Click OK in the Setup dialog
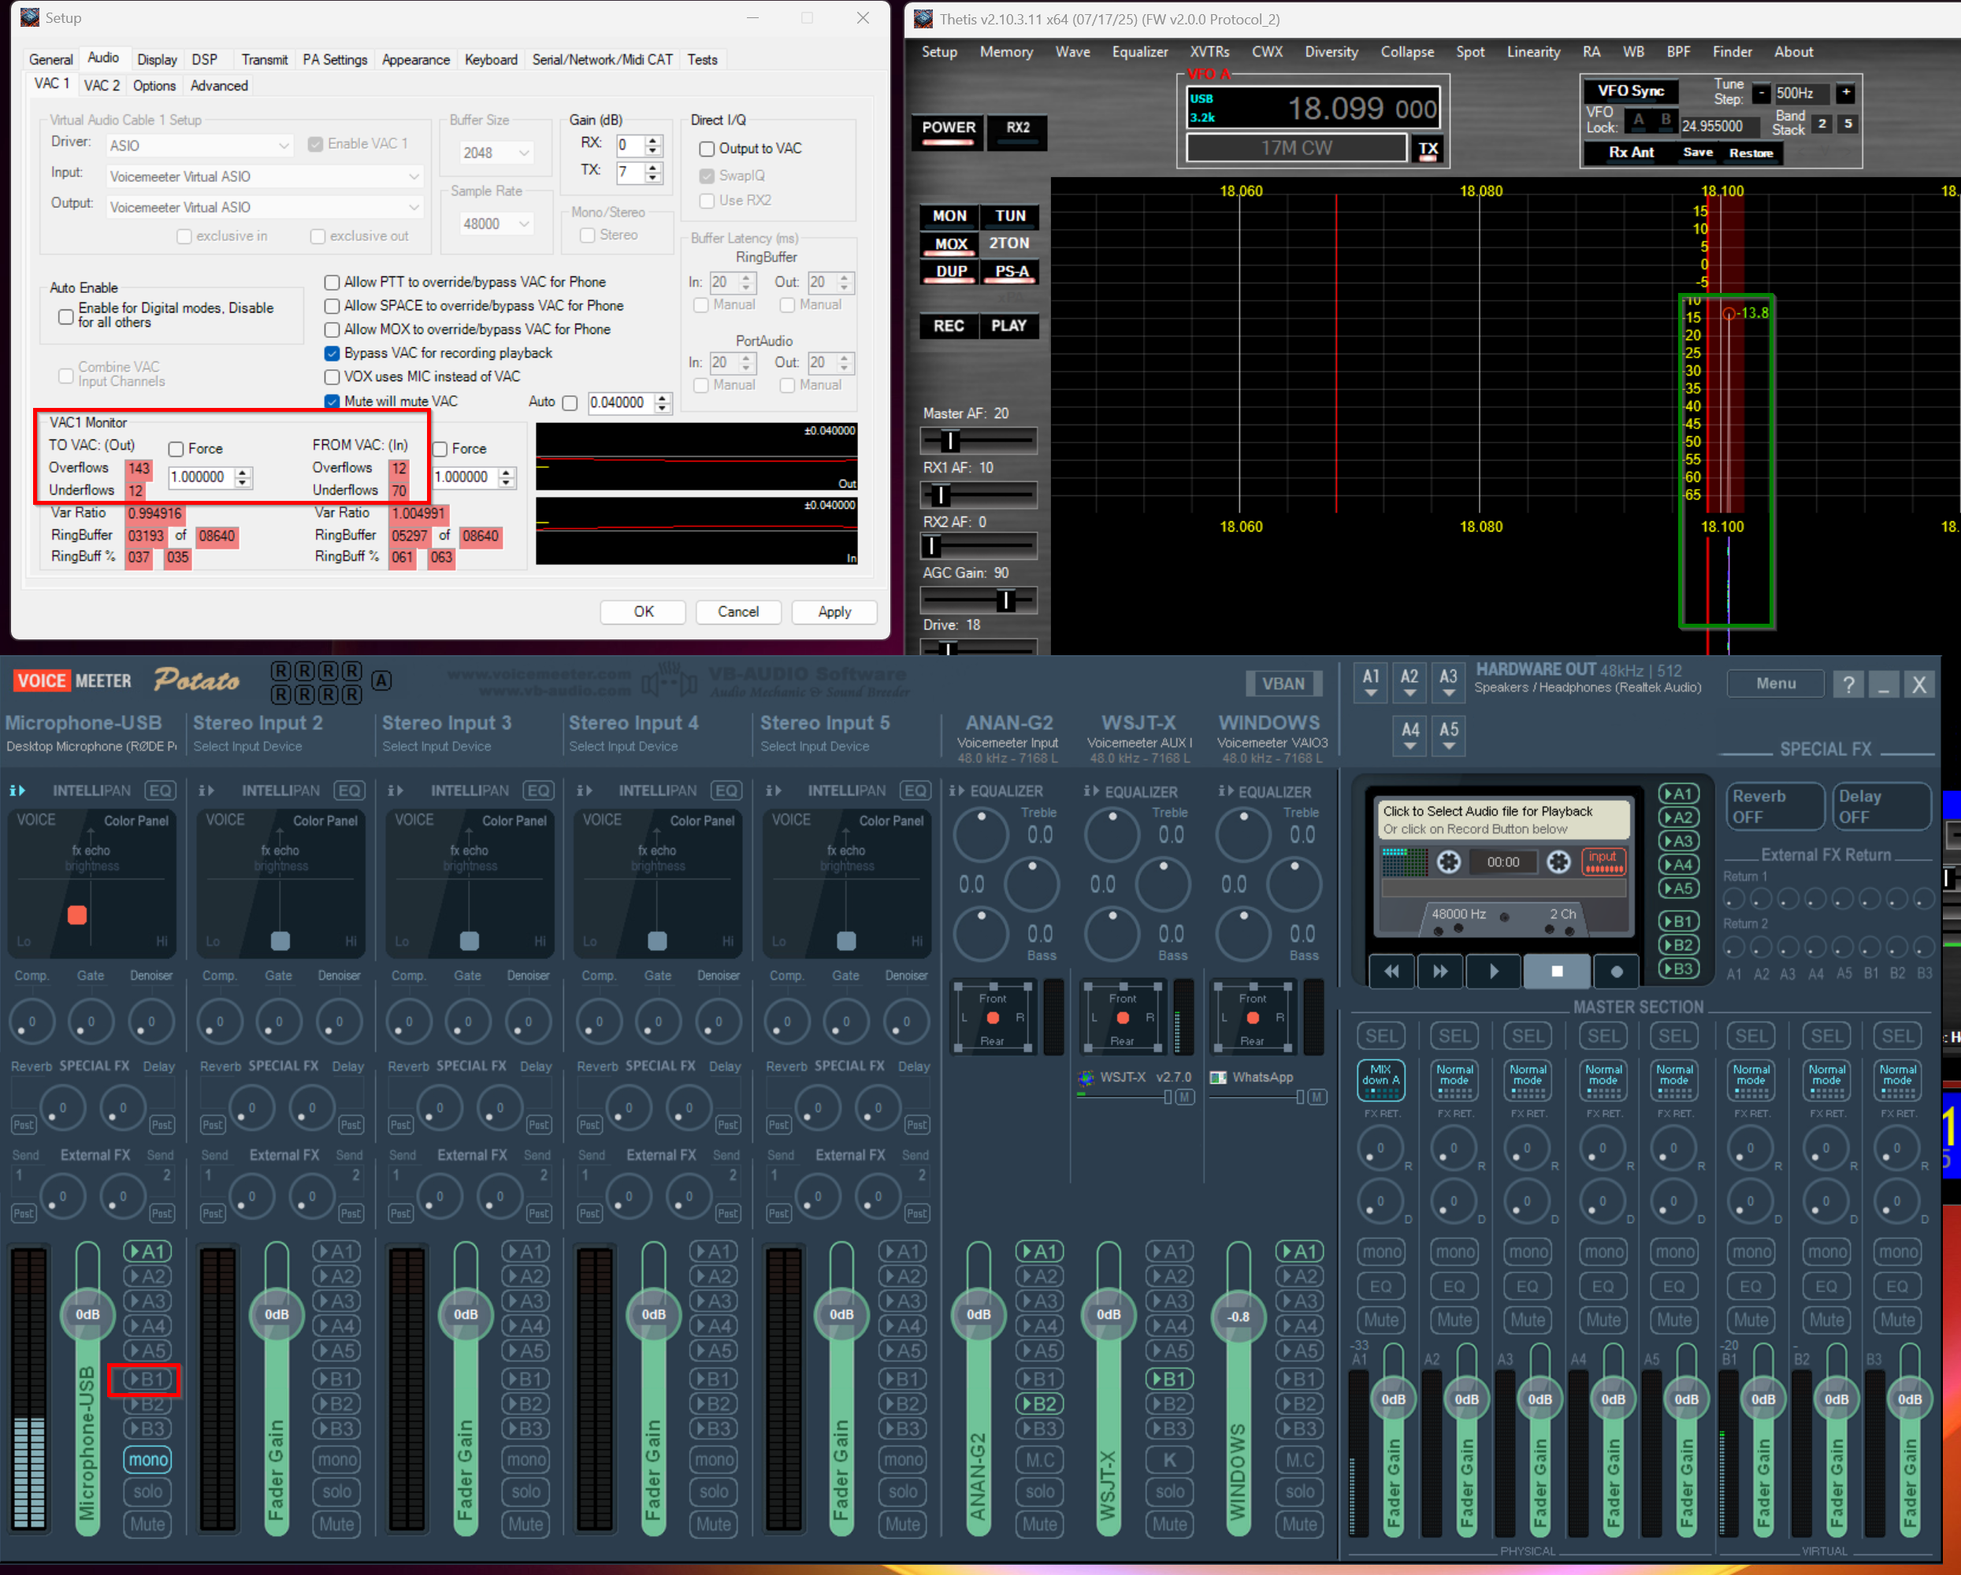The image size is (1961, 1575). coord(643,612)
